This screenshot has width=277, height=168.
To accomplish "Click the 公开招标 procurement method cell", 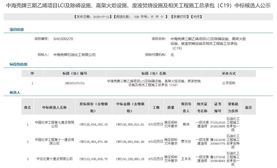I will coord(229,83).
